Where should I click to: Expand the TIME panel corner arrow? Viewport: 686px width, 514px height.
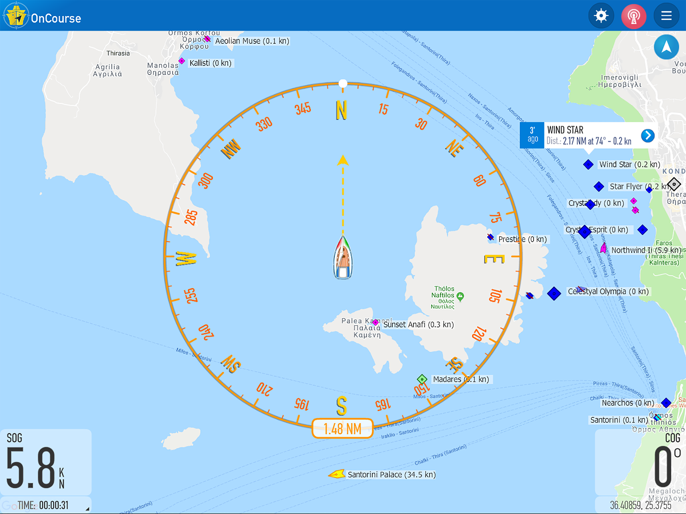pyautogui.click(x=87, y=509)
